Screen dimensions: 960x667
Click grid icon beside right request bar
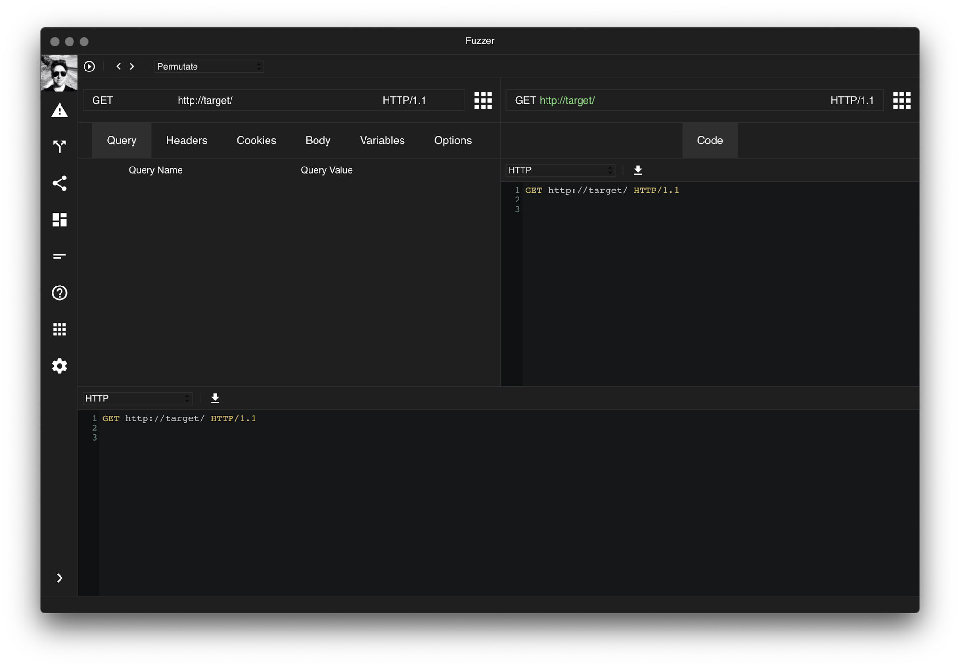901,100
